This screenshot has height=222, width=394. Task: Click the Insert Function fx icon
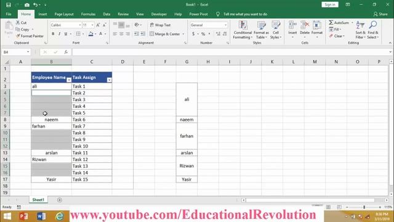(66, 52)
